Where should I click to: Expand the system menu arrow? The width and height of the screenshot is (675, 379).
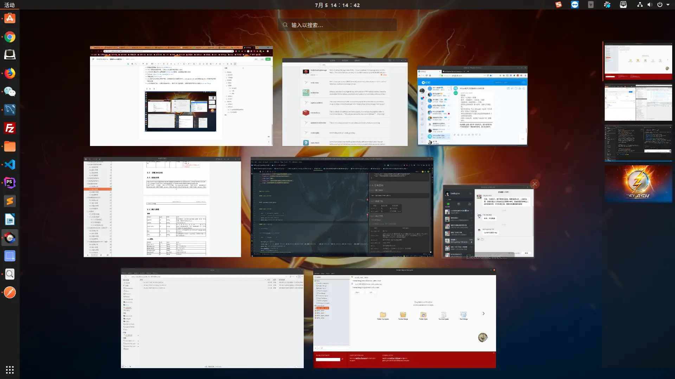coord(668,5)
